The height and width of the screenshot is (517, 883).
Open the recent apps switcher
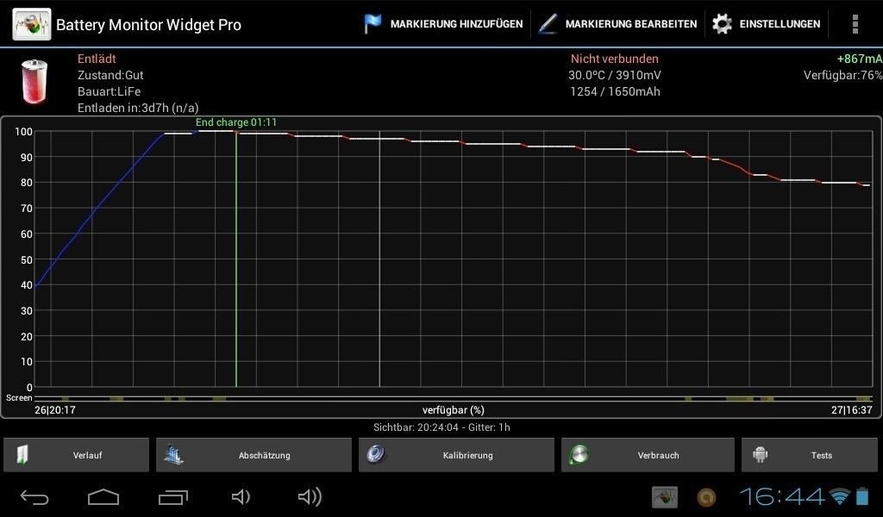[x=172, y=496]
